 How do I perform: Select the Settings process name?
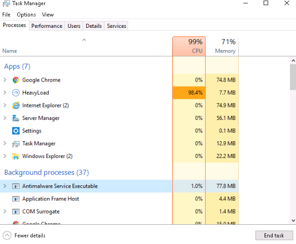pyautogui.click(x=32, y=131)
